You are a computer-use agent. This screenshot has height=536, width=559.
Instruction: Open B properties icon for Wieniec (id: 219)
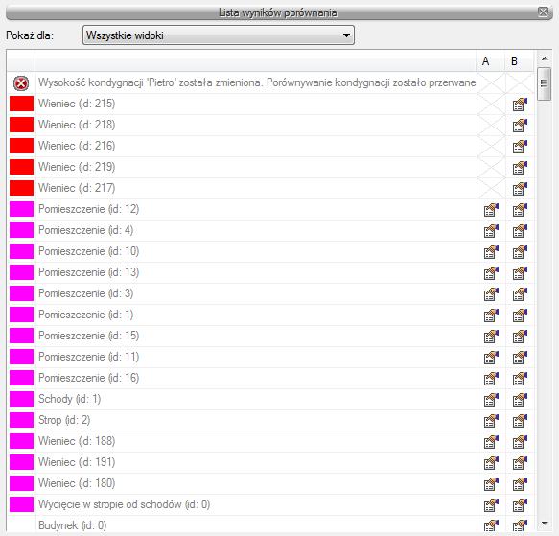pyautogui.click(x=520, y=167)
